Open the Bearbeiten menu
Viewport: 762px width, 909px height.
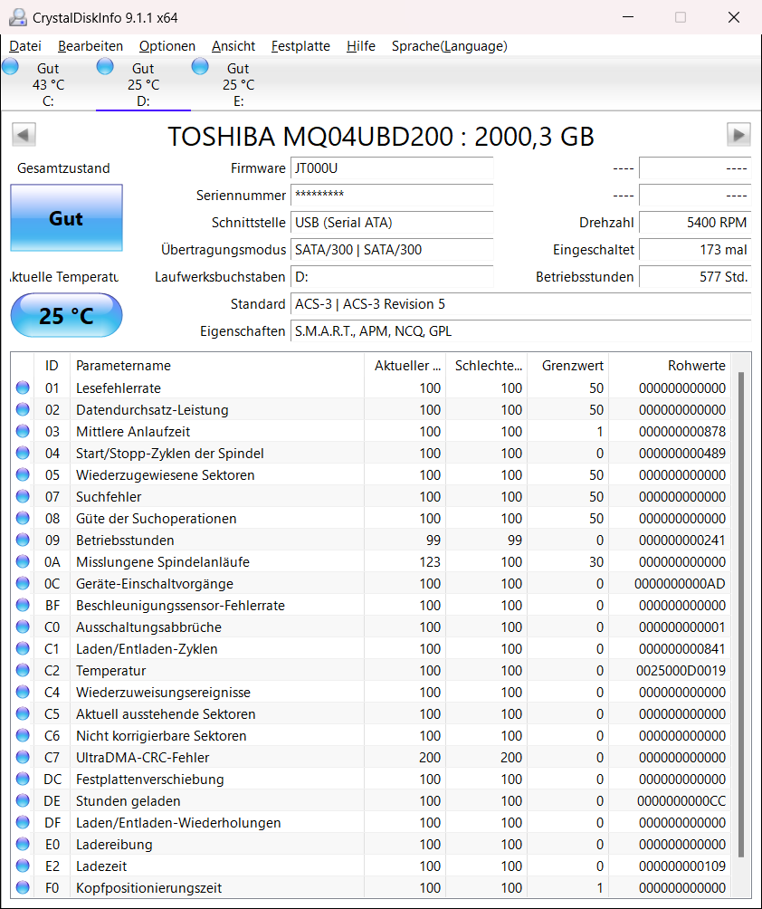(x=90, y=46)
